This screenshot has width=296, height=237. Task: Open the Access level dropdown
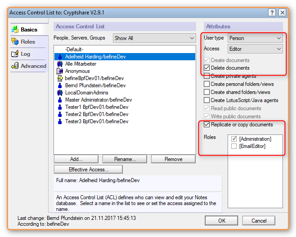(255, 49)
